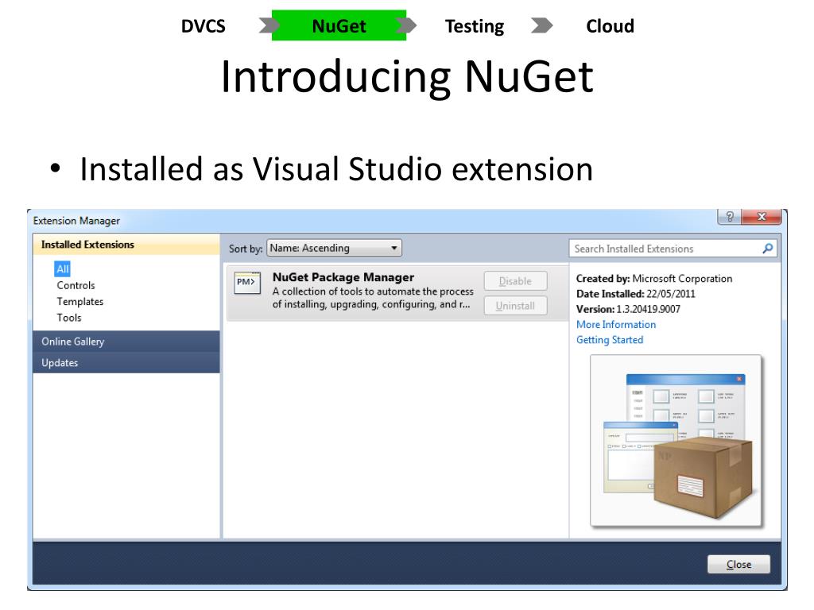Open the Online Gallery section

[126, 342]
